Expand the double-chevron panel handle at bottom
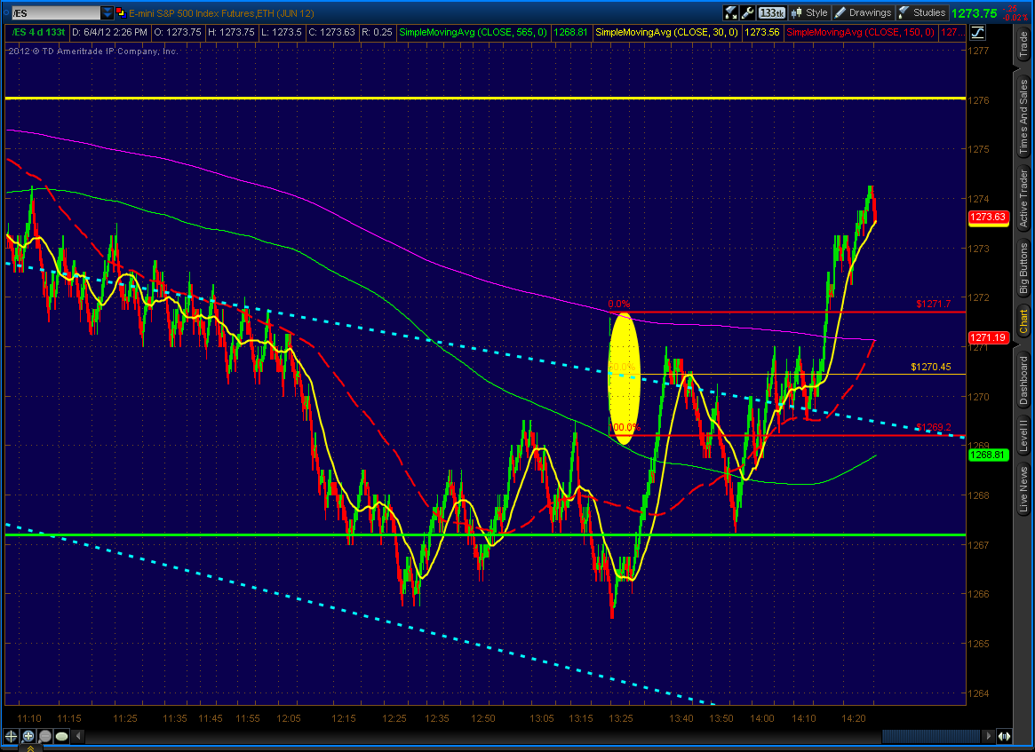Image resolution: width=1035 pixels, height=752 pixels. point(30,748)
